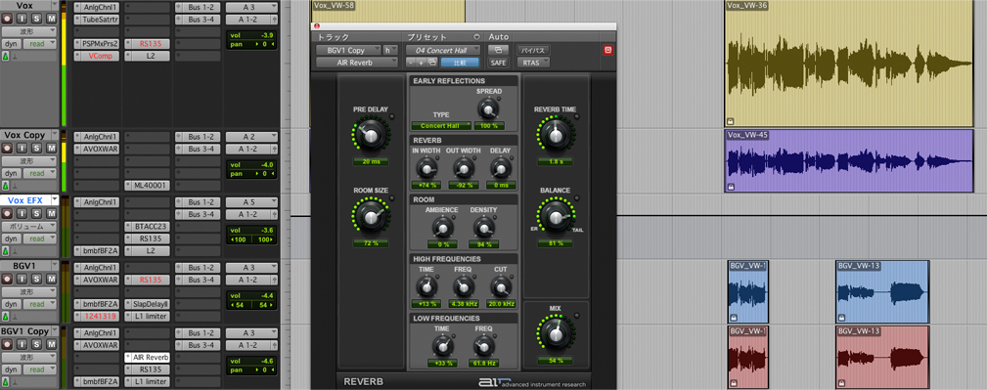Open the AIR Reverb insert on BGV1 Copy
987x390 pixels.
point(147,358)
